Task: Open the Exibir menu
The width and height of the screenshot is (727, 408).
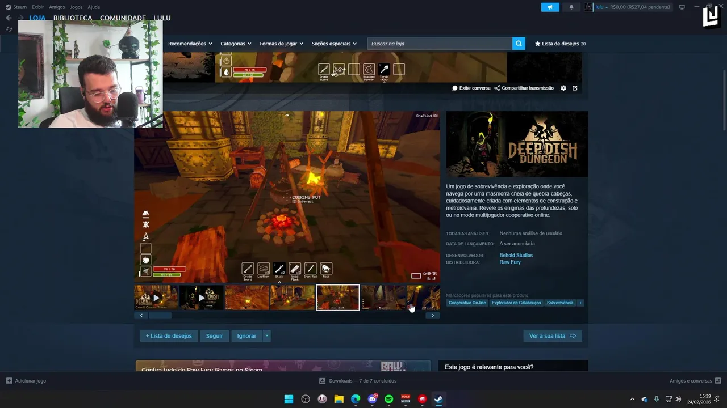Action: coord(37,7)
